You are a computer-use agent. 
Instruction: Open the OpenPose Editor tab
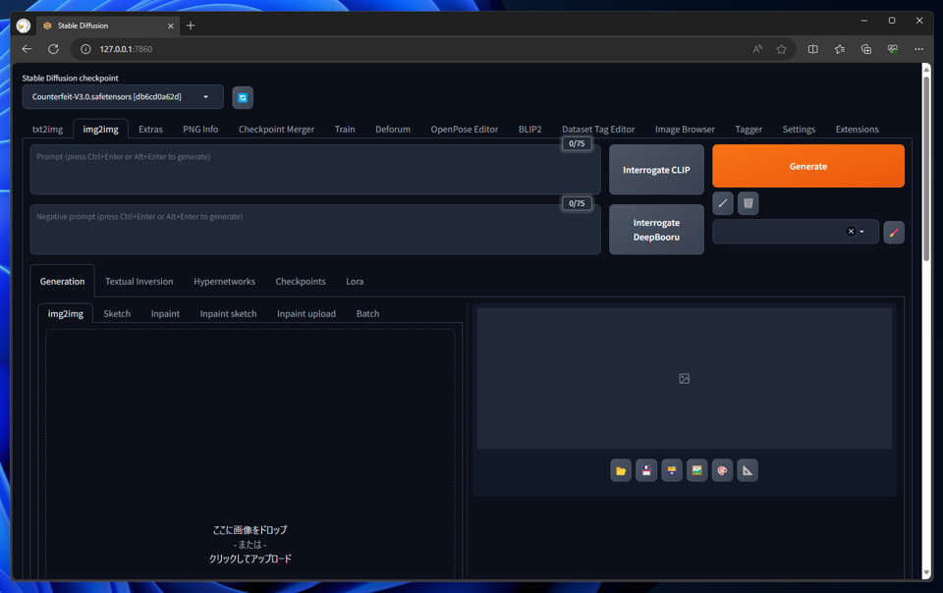point(465,130)
